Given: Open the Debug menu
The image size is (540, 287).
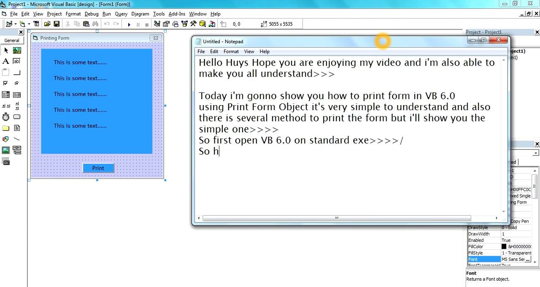Looking at the screenshot, I should pos(92,14).
